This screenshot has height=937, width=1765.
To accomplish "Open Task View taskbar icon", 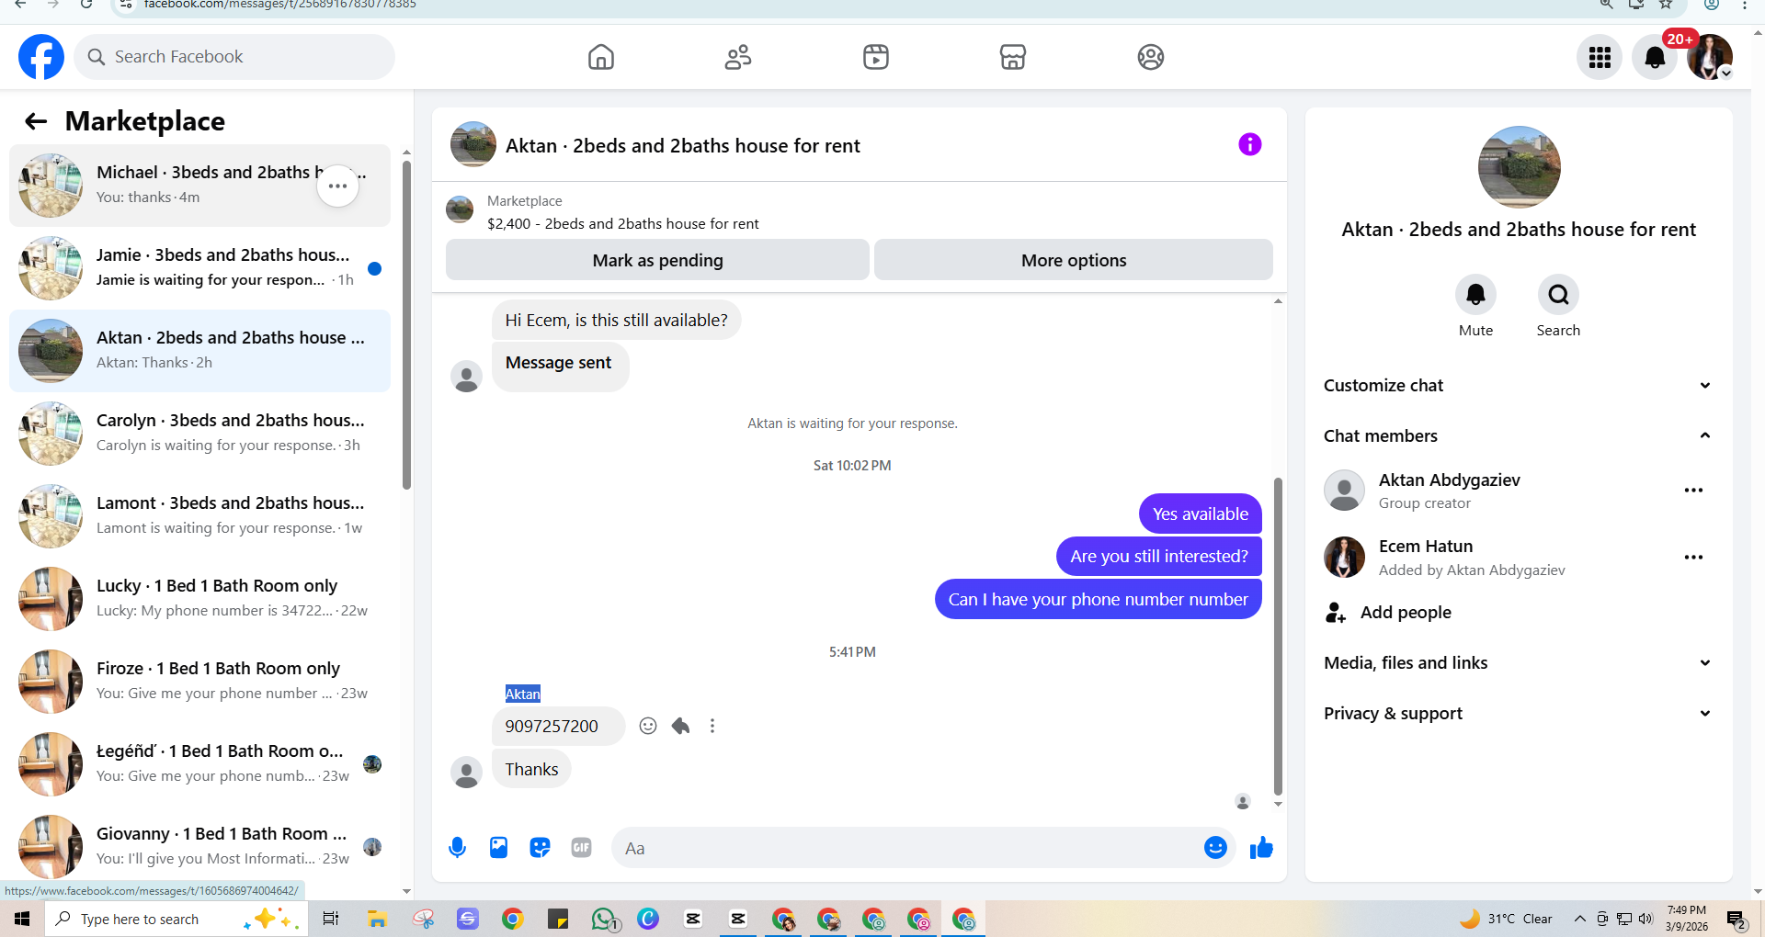I will (331, 919).
